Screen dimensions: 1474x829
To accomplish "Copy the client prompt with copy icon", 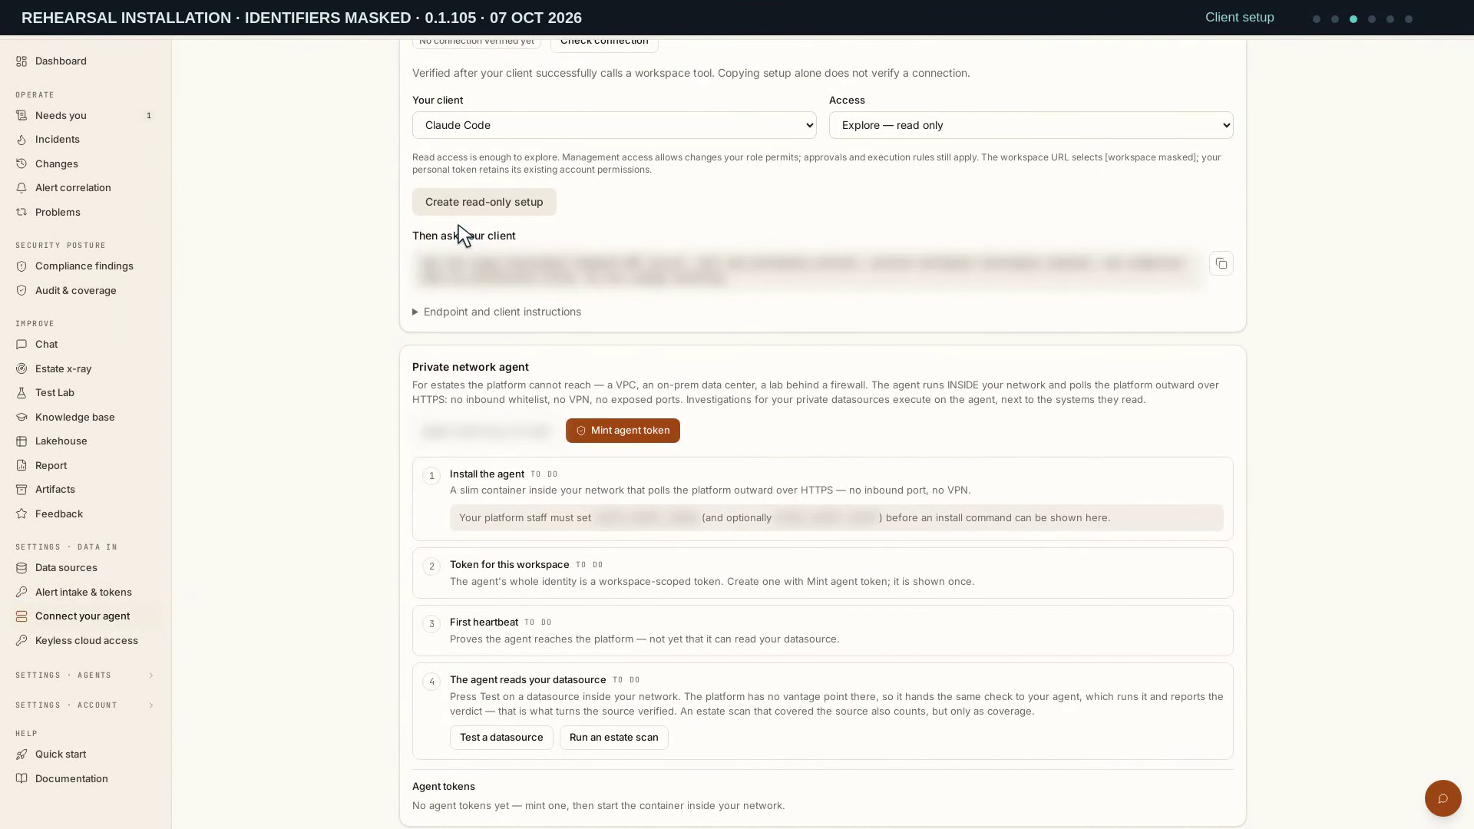I will pos(1221,264).
